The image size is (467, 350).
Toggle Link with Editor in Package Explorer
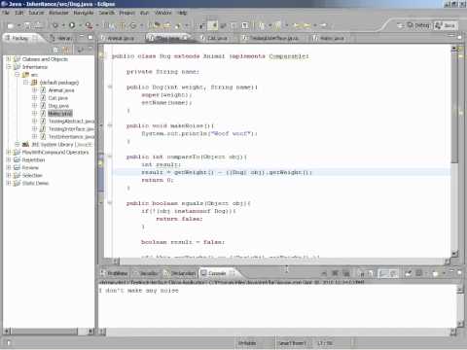tap(66, 50)
